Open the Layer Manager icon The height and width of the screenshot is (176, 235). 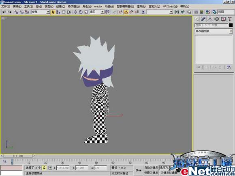click(189, 12)
